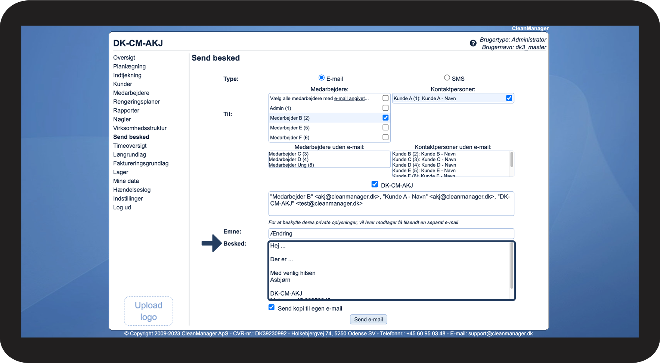This screenshot has height=363, width=660.
Task: Click the recipient addresses text box
Action: click(391, 204)
